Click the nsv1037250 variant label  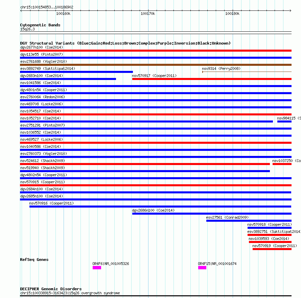click(286, 161)
